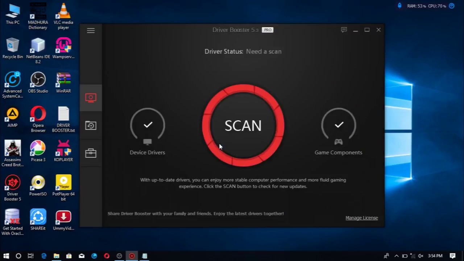Screen dimensions: 464x261
Task: Select Opera Browser desktop shortcut
Action: coord(38,120)
